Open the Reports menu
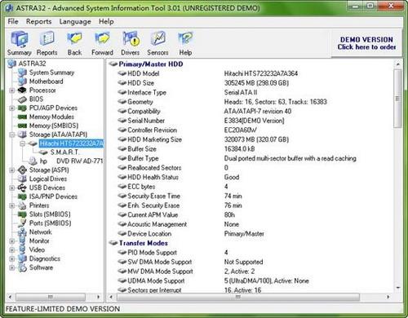 [38, 21]
